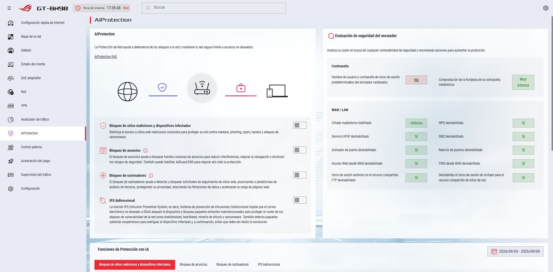
Task: Click the 'Intensa' wireless encryption status
Action: tap(416, 123)
